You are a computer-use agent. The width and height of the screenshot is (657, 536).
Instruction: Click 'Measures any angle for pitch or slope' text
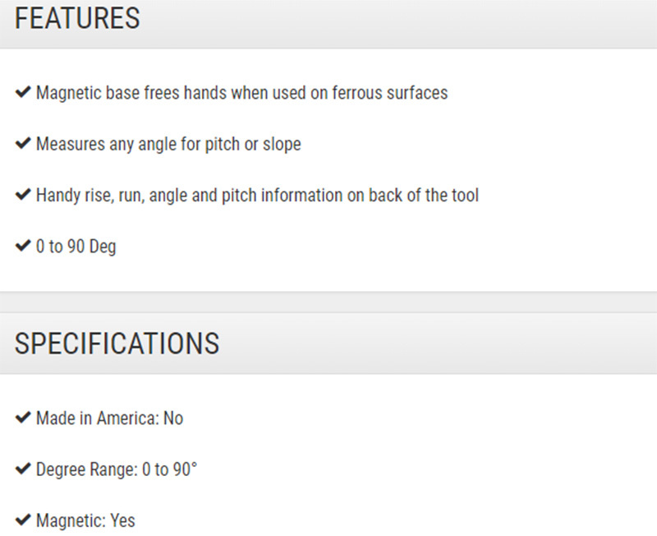(x=168, y=144)
